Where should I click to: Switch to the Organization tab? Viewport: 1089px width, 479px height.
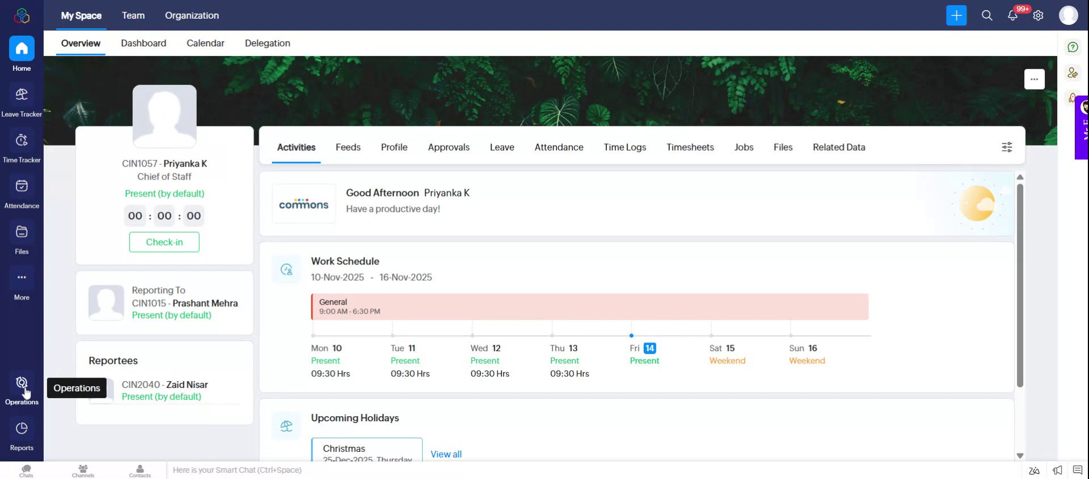(x=192, y=15)
